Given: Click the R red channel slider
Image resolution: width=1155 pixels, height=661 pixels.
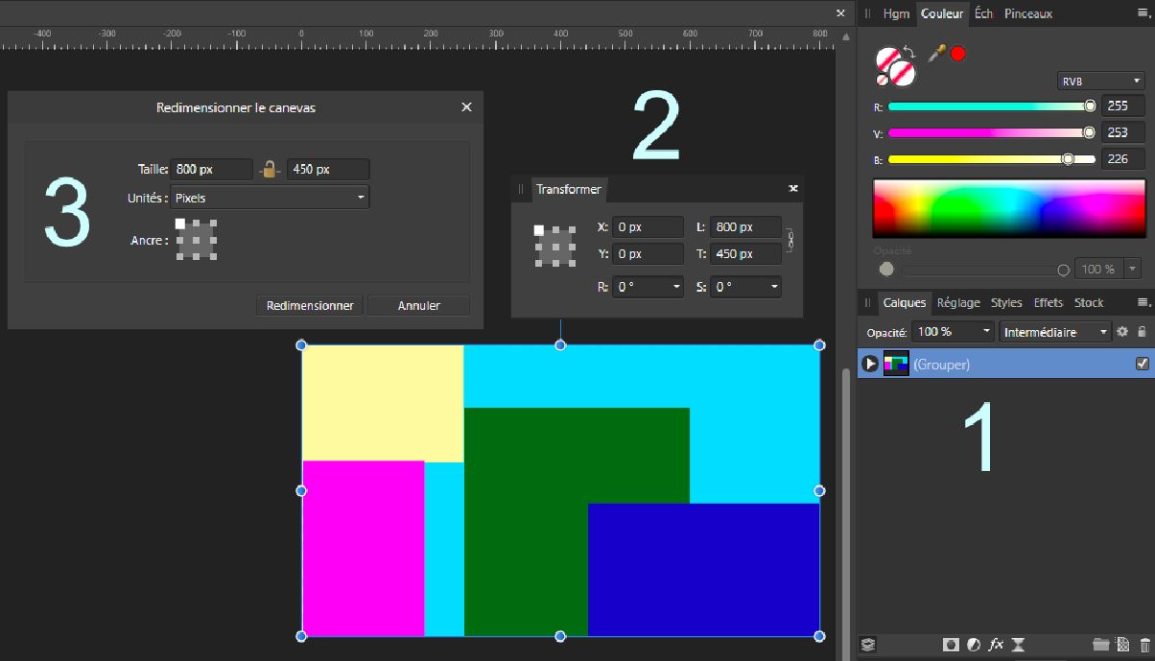Looking at the screenshot, I should (x=992, y=106).
